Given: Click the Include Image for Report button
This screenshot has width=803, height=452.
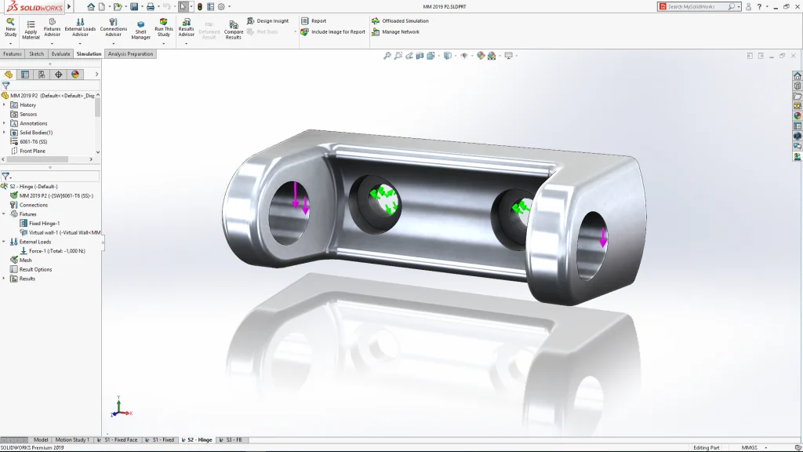Looking at the screenshot, I should (x=338, y=32).
